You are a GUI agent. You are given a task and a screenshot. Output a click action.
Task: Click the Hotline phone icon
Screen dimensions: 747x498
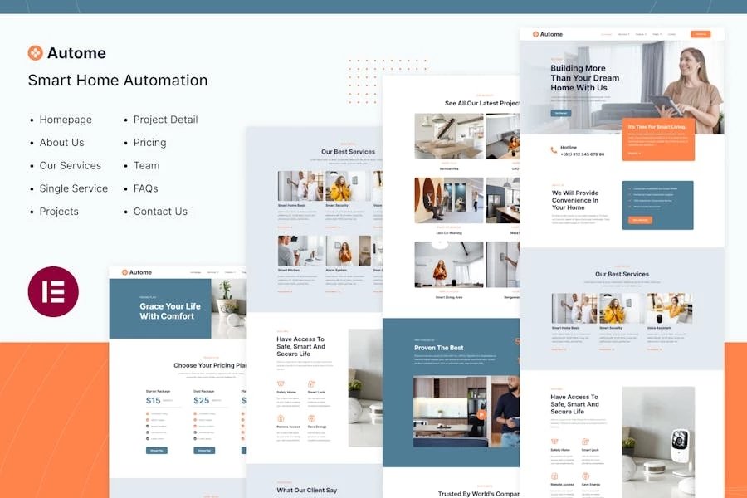[x=553, y=149]
